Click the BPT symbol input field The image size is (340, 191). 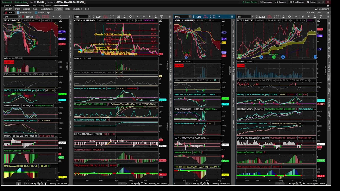pos(244,17)
